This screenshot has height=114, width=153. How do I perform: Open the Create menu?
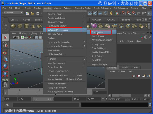pos(28,8)
